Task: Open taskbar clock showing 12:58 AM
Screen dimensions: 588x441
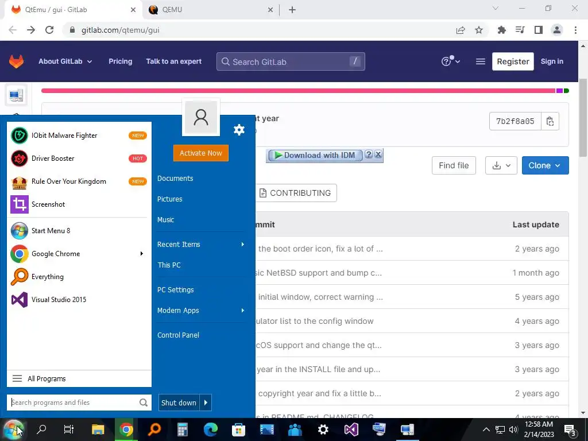Action: click(x=539, y=430)
